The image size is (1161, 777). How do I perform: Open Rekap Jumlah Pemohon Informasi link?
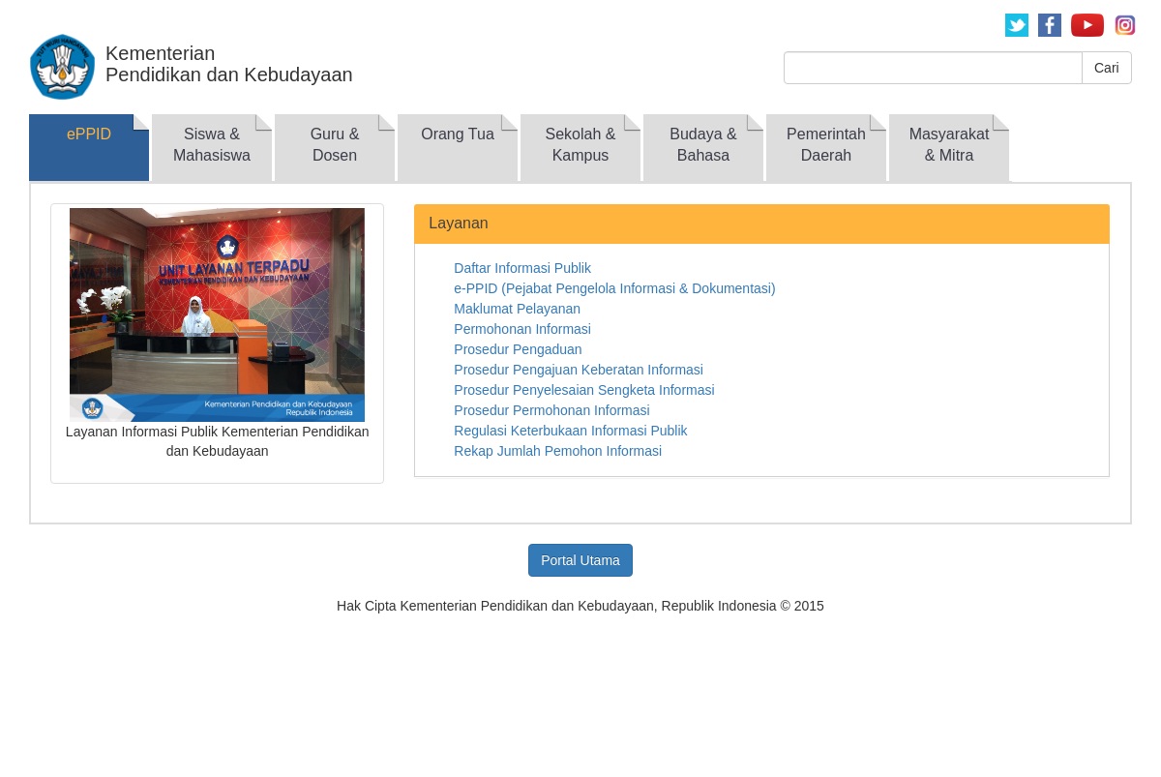(x=557, y=451)
